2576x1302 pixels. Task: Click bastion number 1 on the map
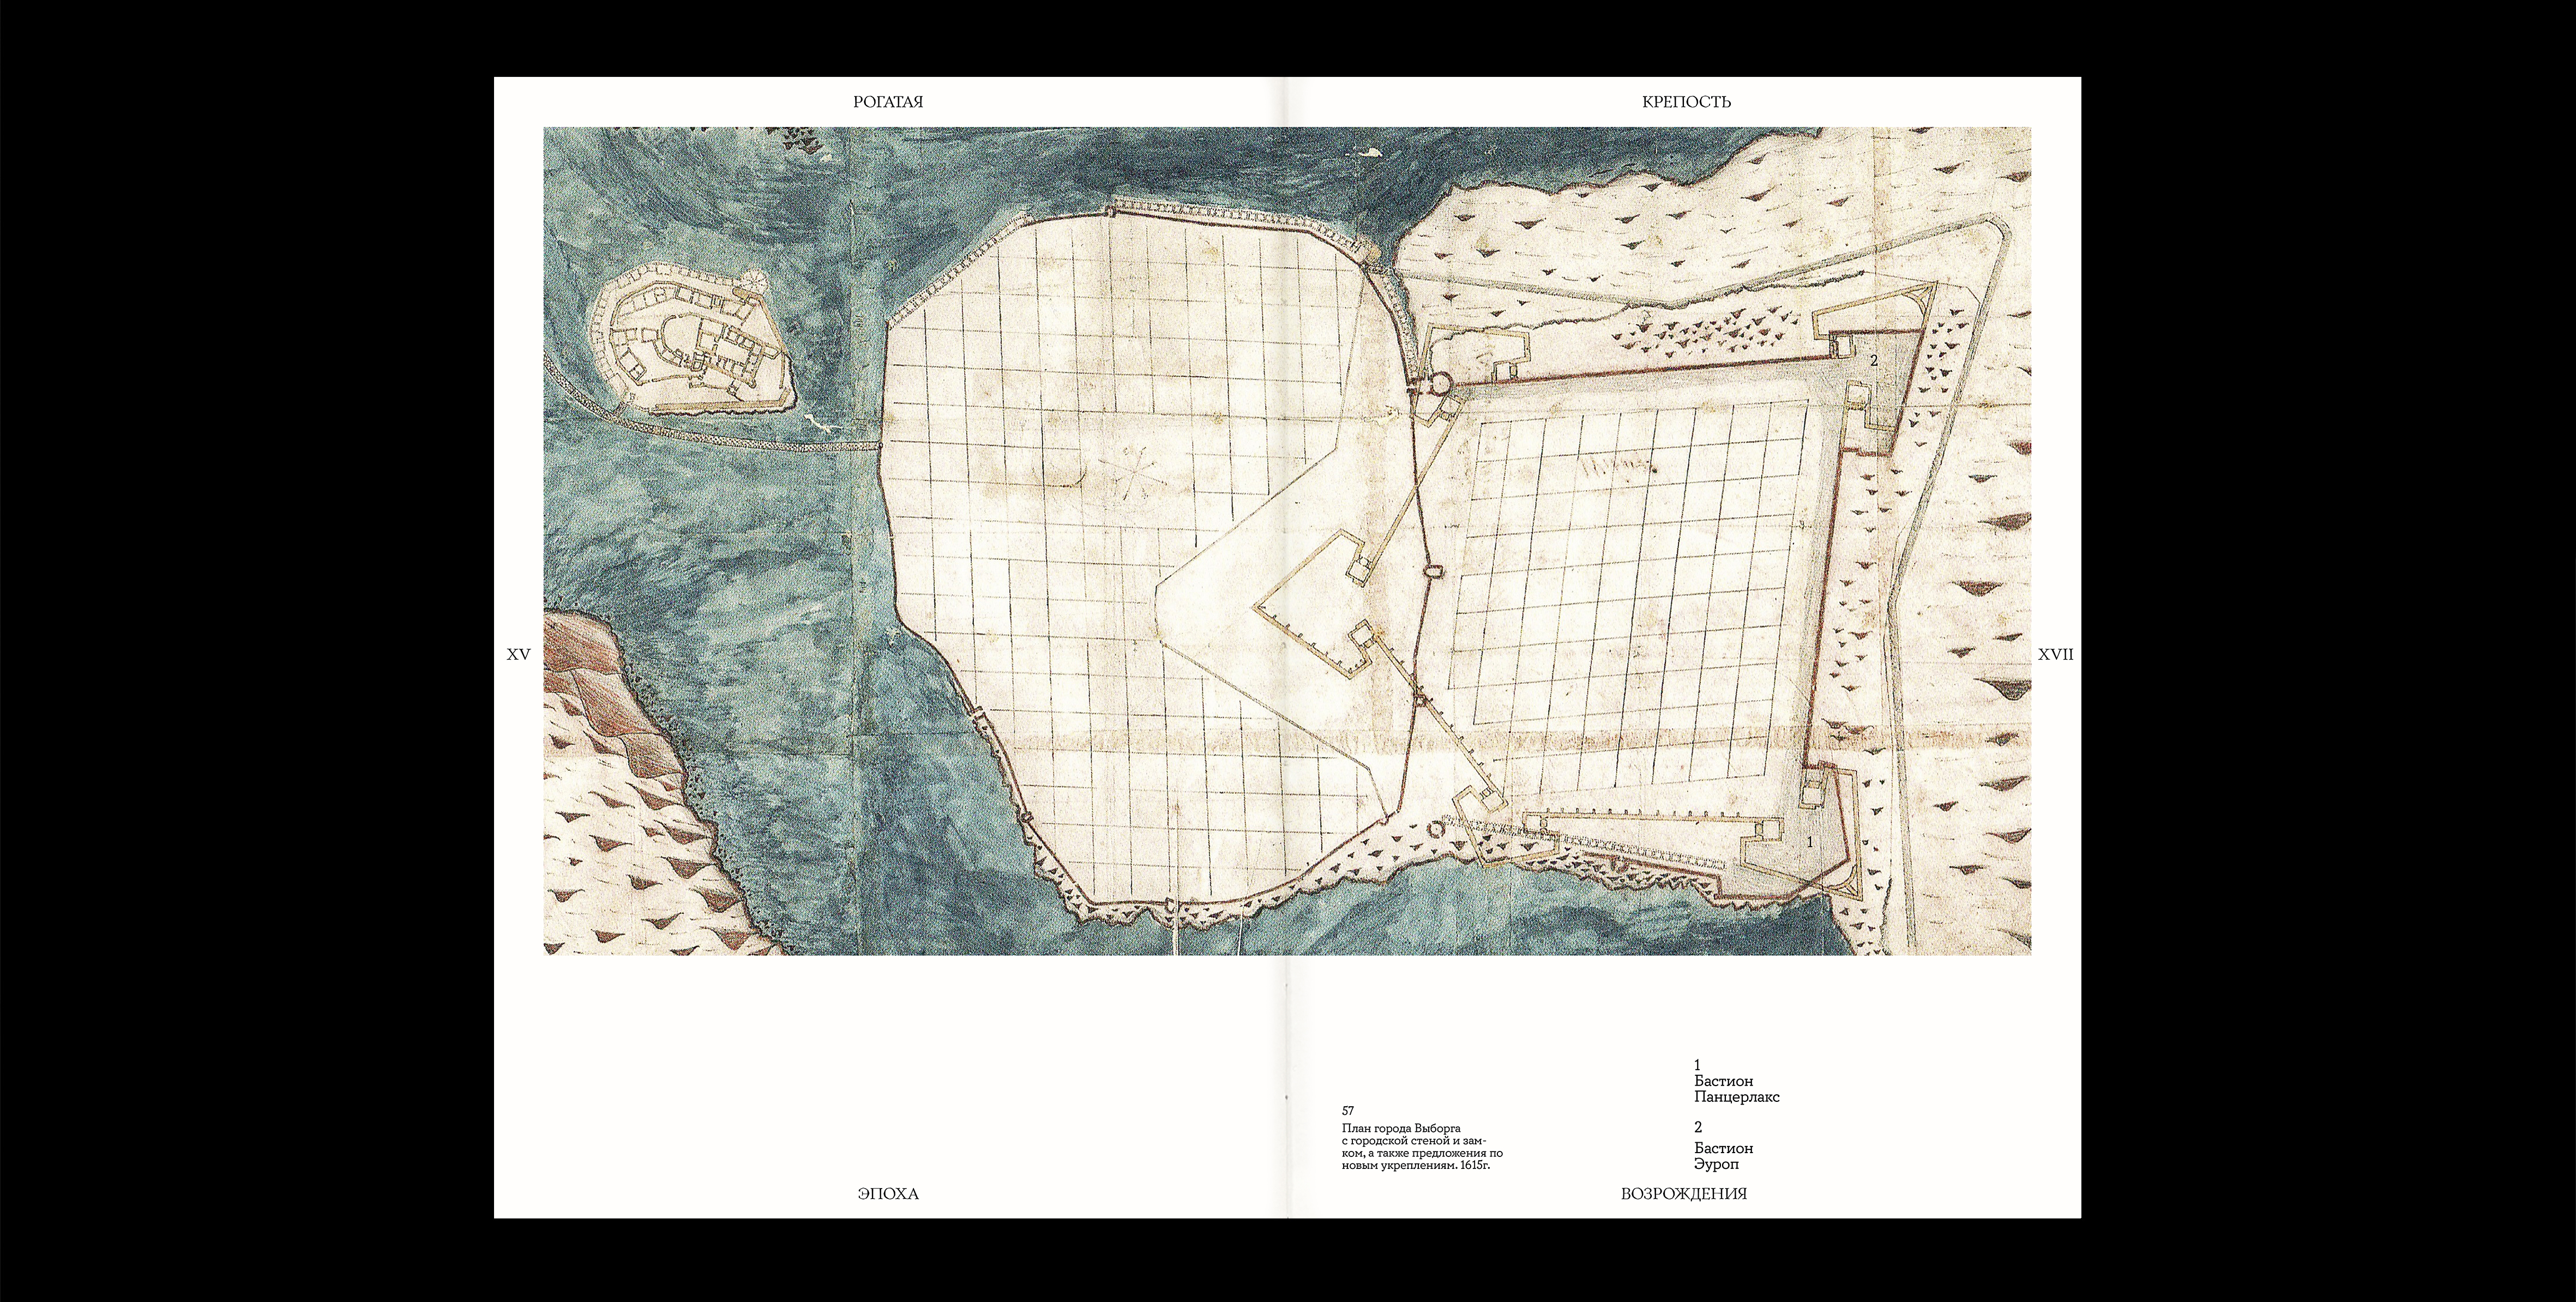1809,843
